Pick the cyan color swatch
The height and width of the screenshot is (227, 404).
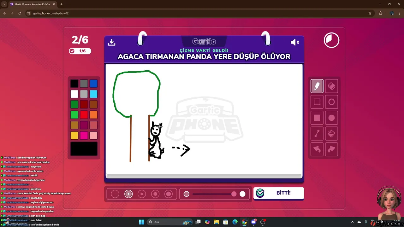tap(93, 94)
